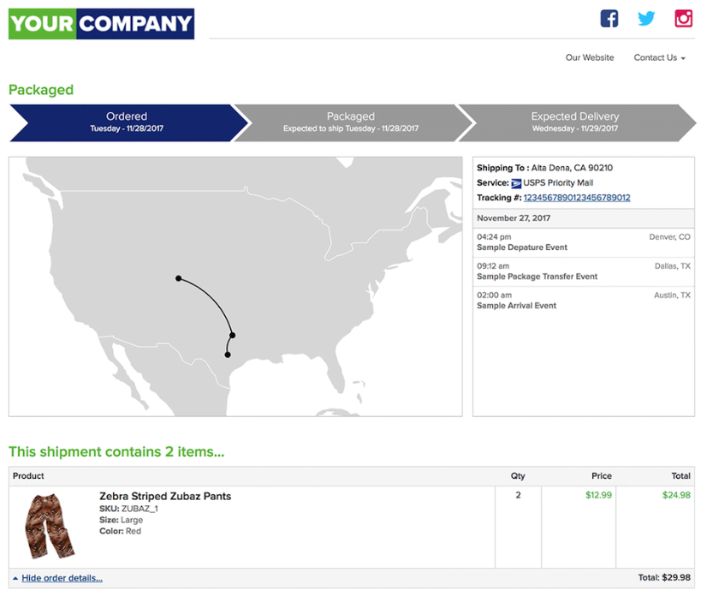Click Hide order details link
This screenshot has height=608, width=713.
(62, 579)
